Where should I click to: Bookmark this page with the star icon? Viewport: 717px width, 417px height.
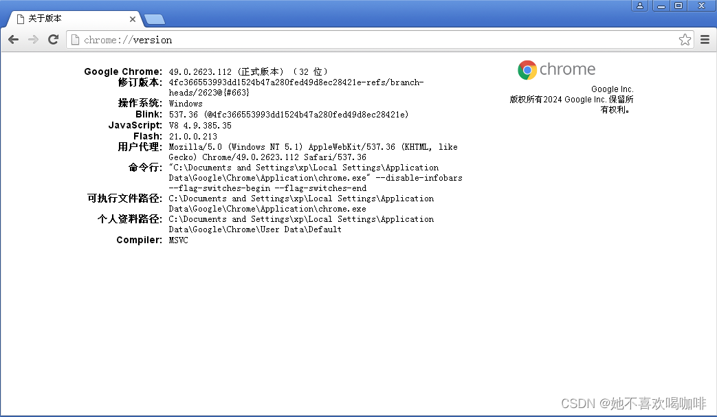[685, 40]
